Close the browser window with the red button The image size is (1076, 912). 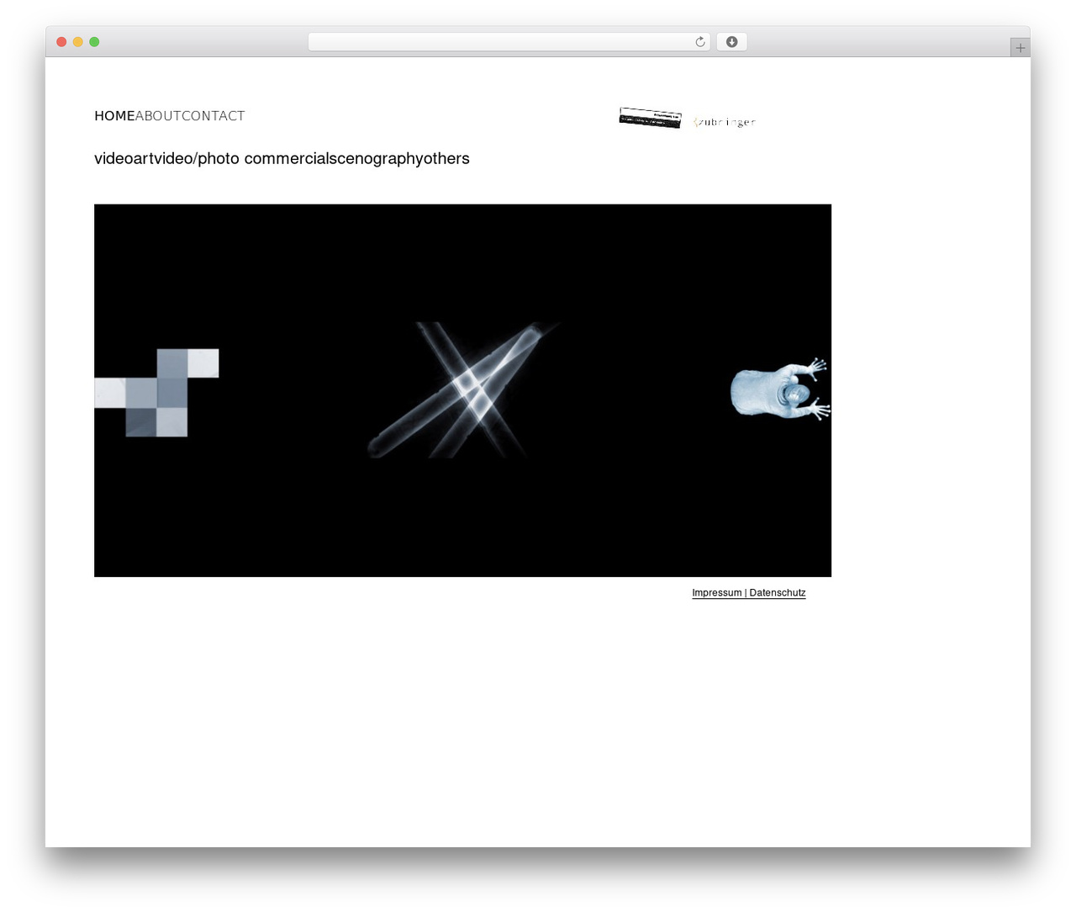click(61, 42)
